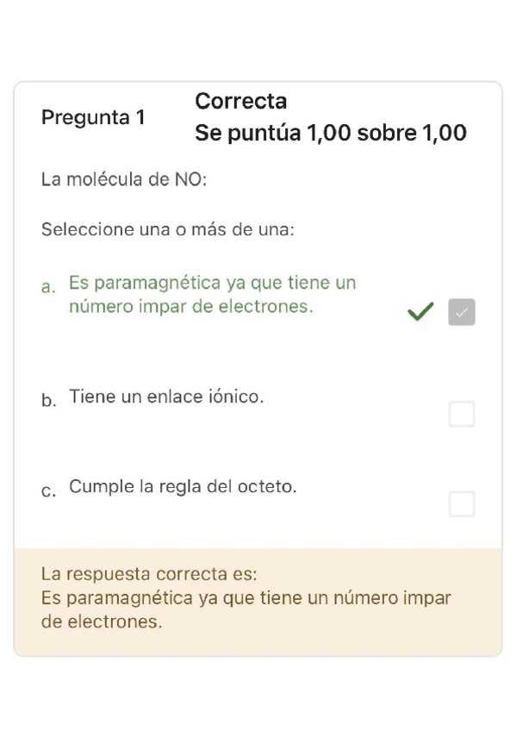Click the score text 'Se puntúa 1,00 sobre 1,00'

pyautogui.click(x=330, y=134)
